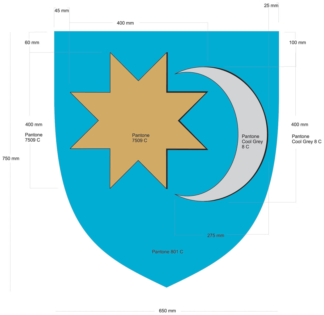The image size is (324, 315).
Task: Click Pantone Cool Grey 8 C inside crescent
Action: [252, 142]
